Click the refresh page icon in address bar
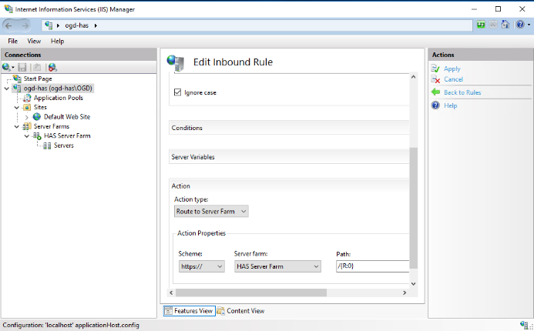534x331 pixels. click(481, 25)
